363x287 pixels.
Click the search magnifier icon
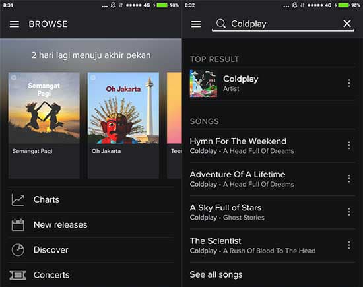click(x=221, y=24)
